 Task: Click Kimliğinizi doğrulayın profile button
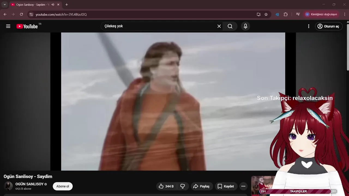click(x=321, y=14)
